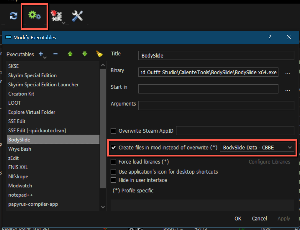Select Nifskope in the executables list
Viewport: 300px width, 230px height.
coord(53,176)
